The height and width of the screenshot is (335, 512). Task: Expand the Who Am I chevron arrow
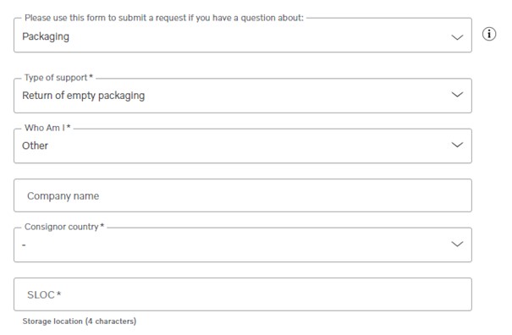(x=457, y=145)
